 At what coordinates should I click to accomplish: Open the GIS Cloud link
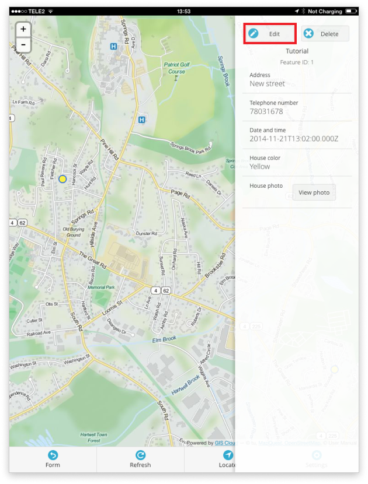click(225, 443)
